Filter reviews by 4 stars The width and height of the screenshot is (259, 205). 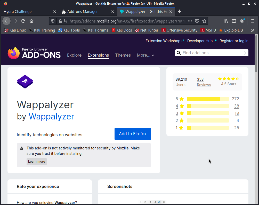click(180, 106)
